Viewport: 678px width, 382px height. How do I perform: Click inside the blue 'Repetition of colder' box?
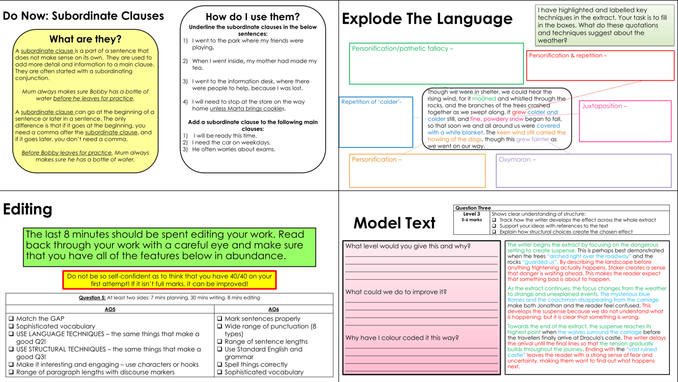click(x=376, y=122)
